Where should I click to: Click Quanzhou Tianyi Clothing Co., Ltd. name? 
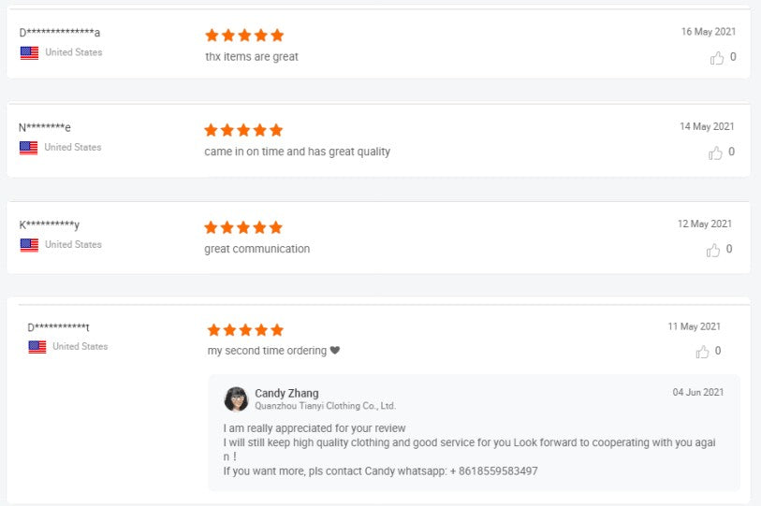pyautogui.click(x=325, y=406)
